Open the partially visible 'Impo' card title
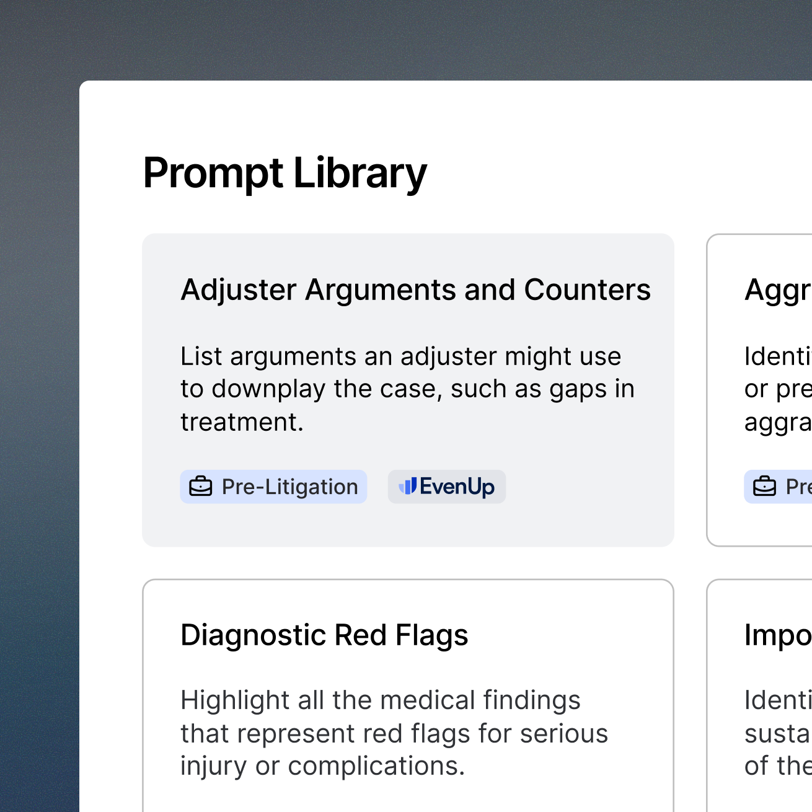The height and width of the screenshot is (812, 812). pos(778,635)
